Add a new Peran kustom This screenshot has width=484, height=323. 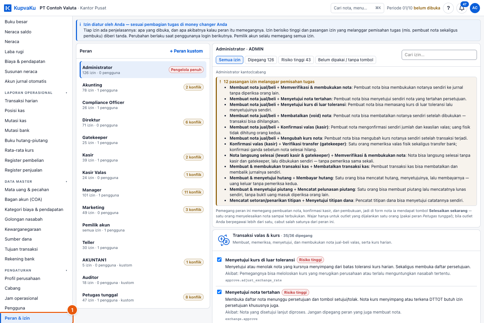pyautogui.click(x=186, y=51)
